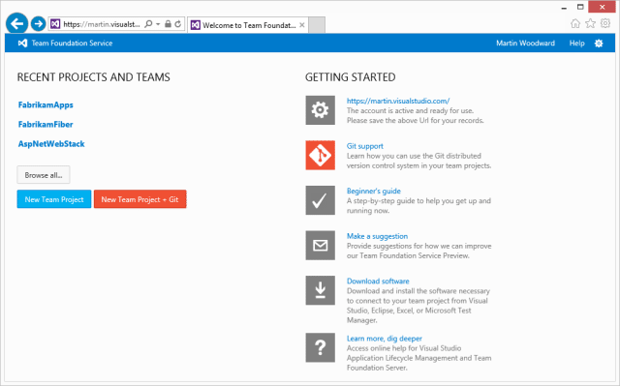Click the gear account icon tile
Screen dimensions: 620x386
point(320,110)
